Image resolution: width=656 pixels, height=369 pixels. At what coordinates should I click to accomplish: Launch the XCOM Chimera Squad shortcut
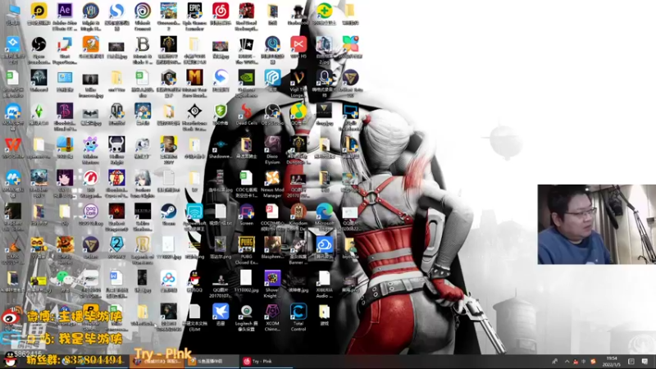tap(272, 312)
